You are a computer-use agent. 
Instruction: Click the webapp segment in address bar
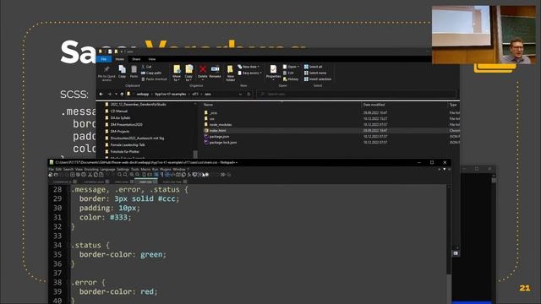pyautogui.click(x=143, y=94)
